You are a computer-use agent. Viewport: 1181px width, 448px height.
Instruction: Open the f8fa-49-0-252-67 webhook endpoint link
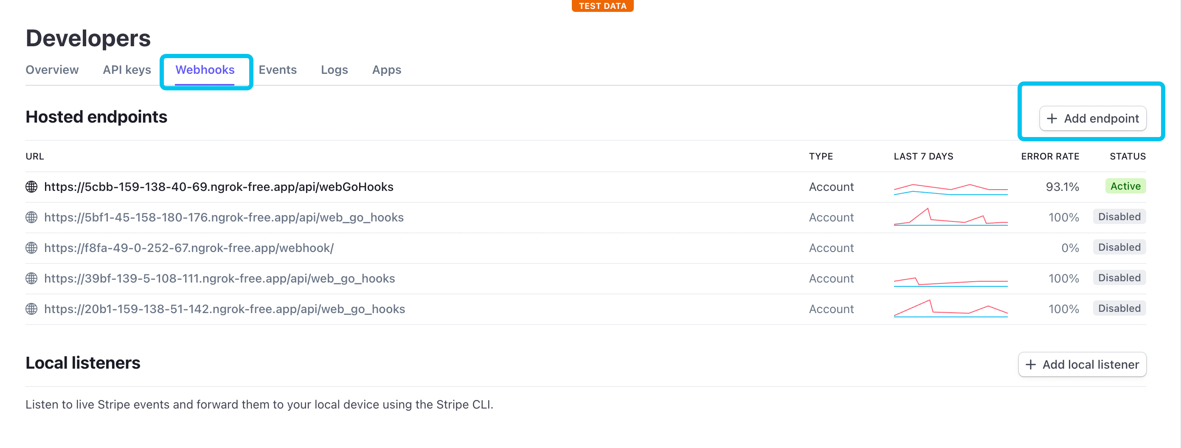coord(189,248)
